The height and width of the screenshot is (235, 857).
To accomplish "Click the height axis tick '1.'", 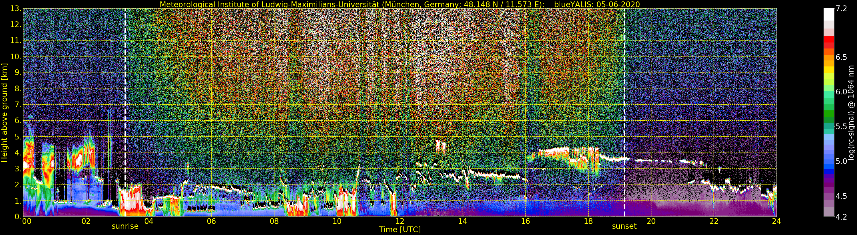I will click(x=18, y=201).
